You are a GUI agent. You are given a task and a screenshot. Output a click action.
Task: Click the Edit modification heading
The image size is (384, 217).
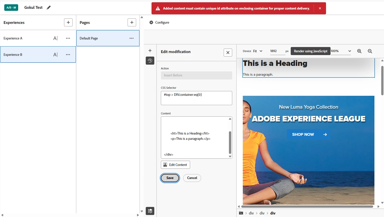pos(176,52)
